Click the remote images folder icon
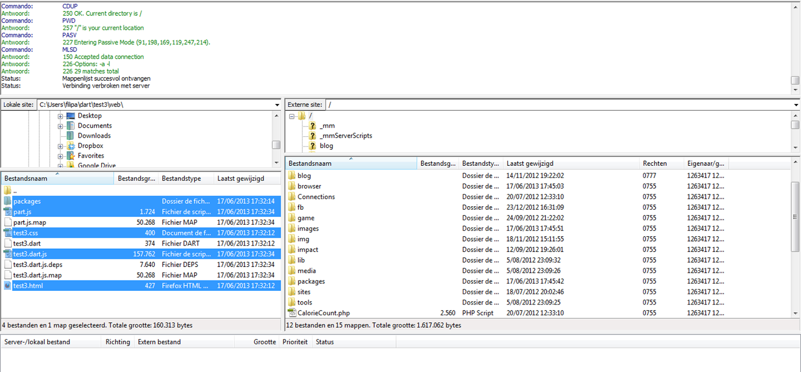This screenshot has height=372, width=801. click(x=292, y=228)
